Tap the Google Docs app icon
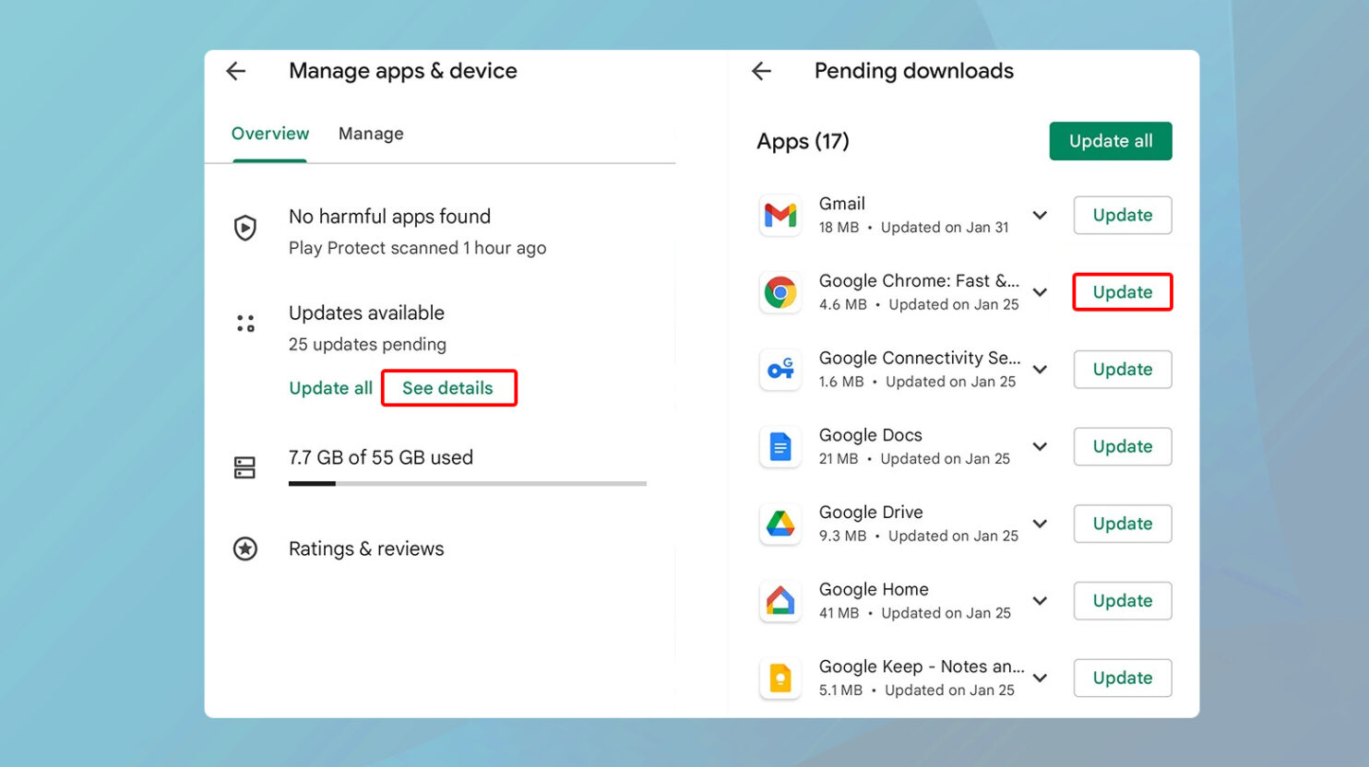This screenshot has height=767, width=1369. (780, 447)
